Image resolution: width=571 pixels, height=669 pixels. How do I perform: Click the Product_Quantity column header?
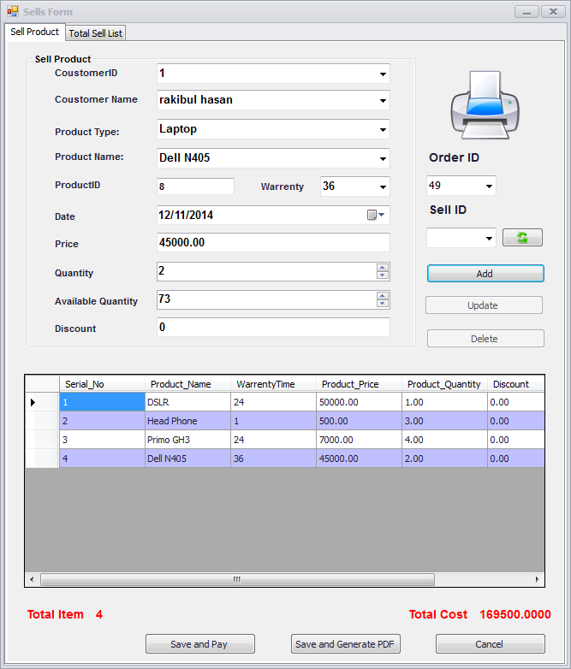(x=444, y=384)
